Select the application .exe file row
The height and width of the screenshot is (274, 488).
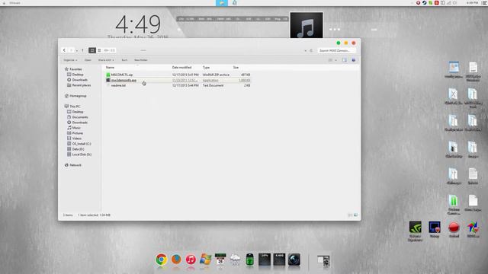click(178, 80)
